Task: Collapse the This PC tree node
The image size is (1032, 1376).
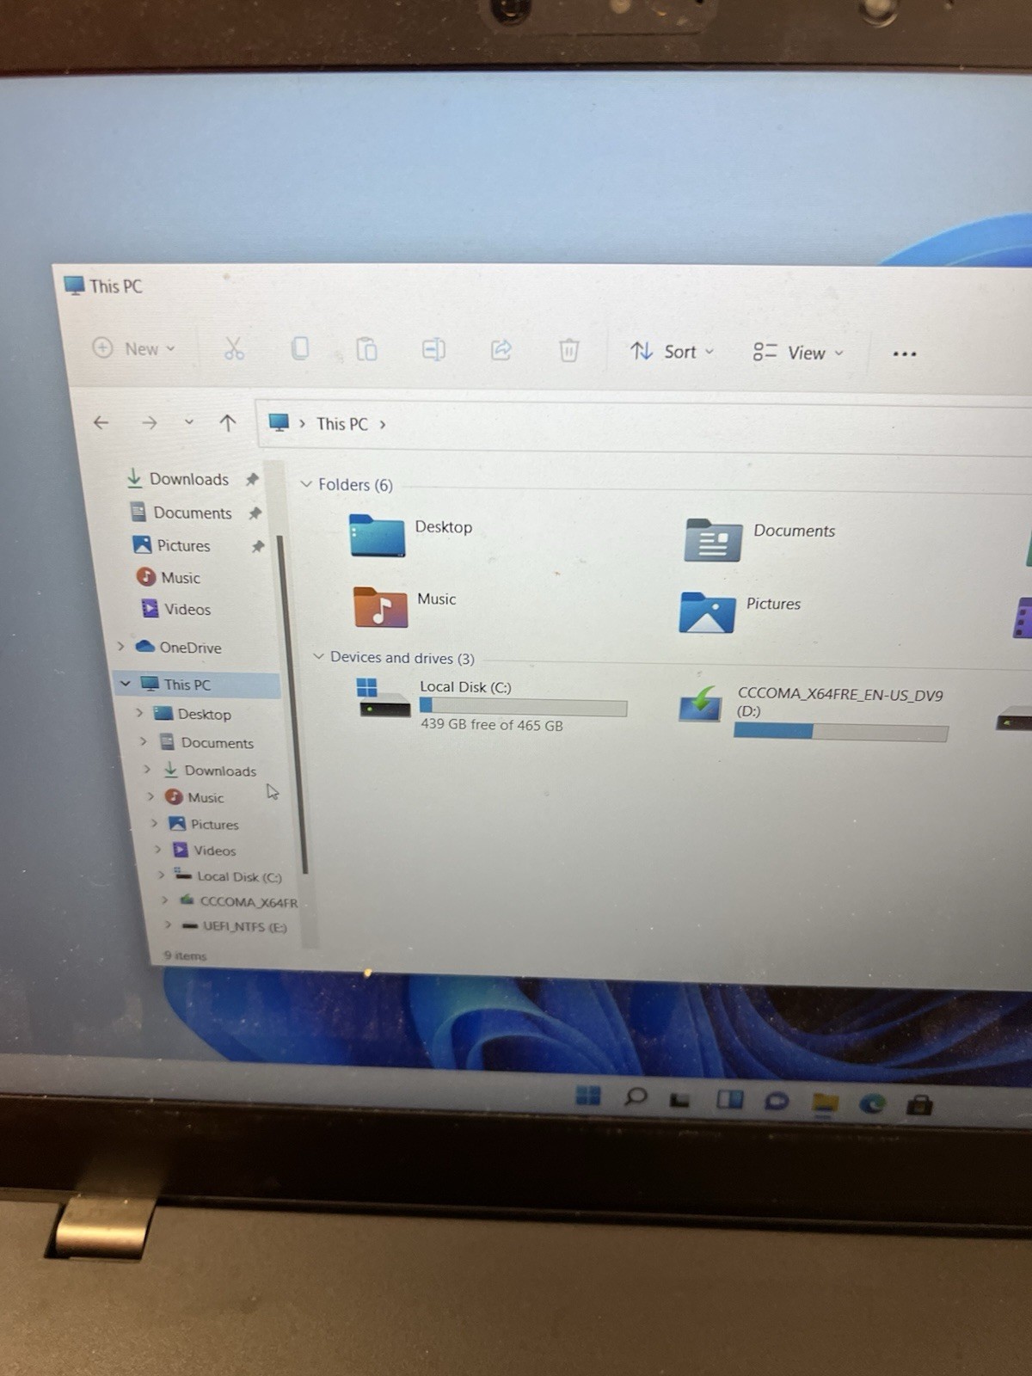Action: pos(126,684)
